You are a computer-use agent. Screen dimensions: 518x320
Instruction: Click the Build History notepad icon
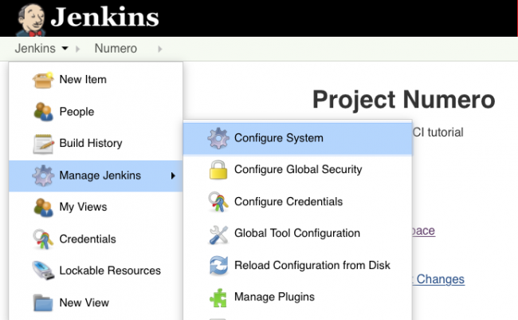click(x=43, y=144)
